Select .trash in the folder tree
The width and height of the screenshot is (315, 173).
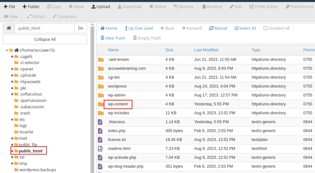(25, 113)
